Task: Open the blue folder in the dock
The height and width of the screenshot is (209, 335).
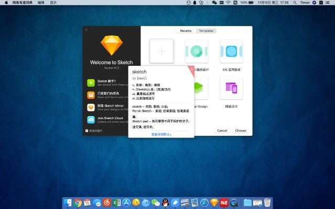Action: 247,203
